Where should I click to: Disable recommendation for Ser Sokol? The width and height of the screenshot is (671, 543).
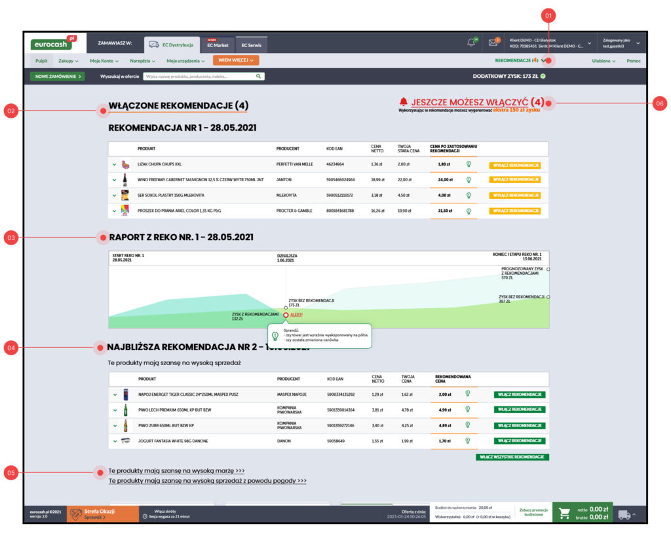[515, 195]
